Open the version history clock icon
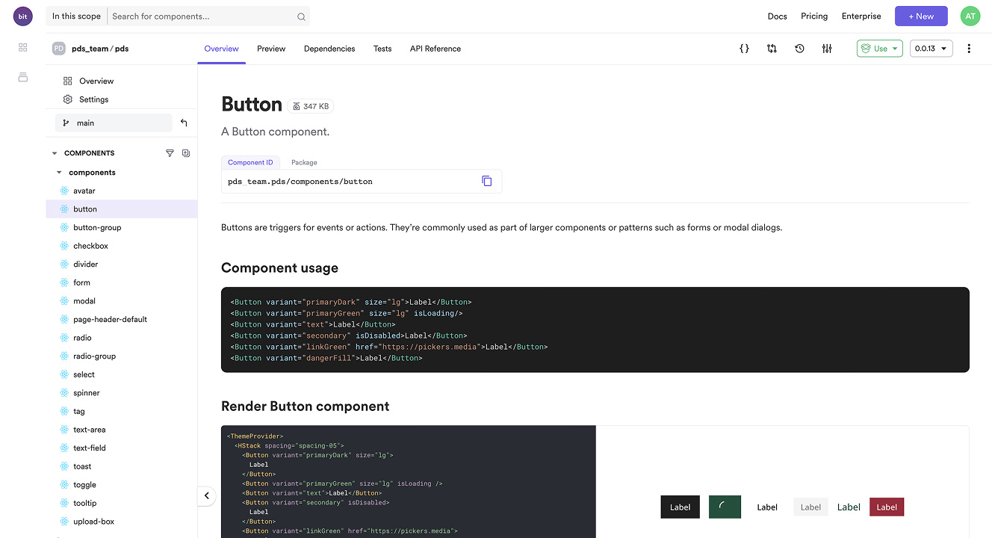This screenshot has height=538, width=992. (x=799, y=49)
